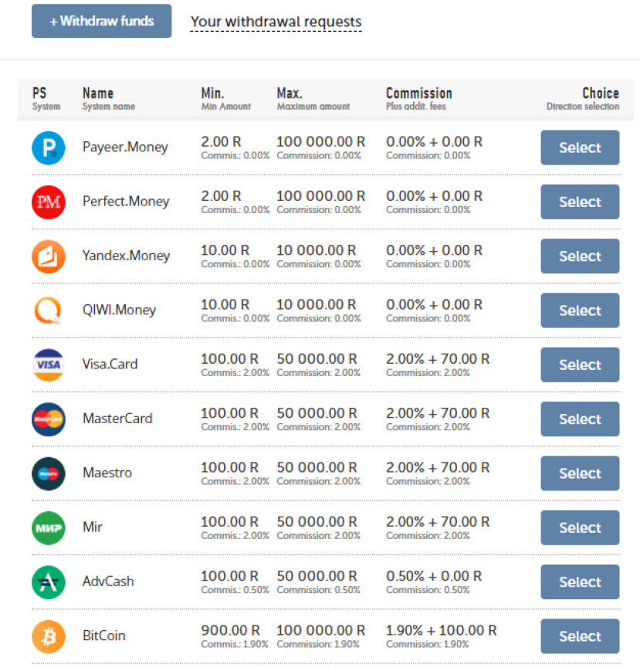Click QIWI.Money maximum 10 000.00 R
Image resolution: width=640 pixels, height=668 pixels.
317,304
